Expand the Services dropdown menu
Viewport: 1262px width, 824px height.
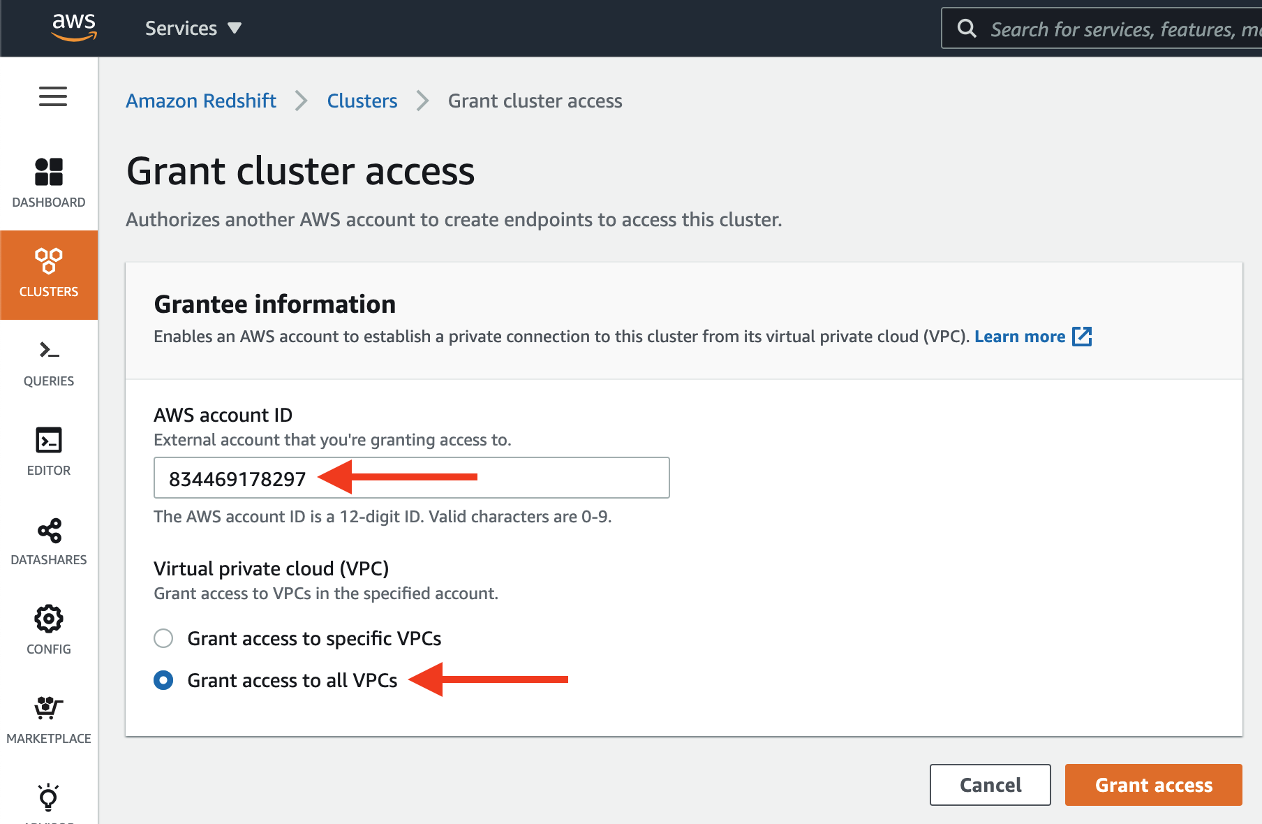click(x=193, y=29)
